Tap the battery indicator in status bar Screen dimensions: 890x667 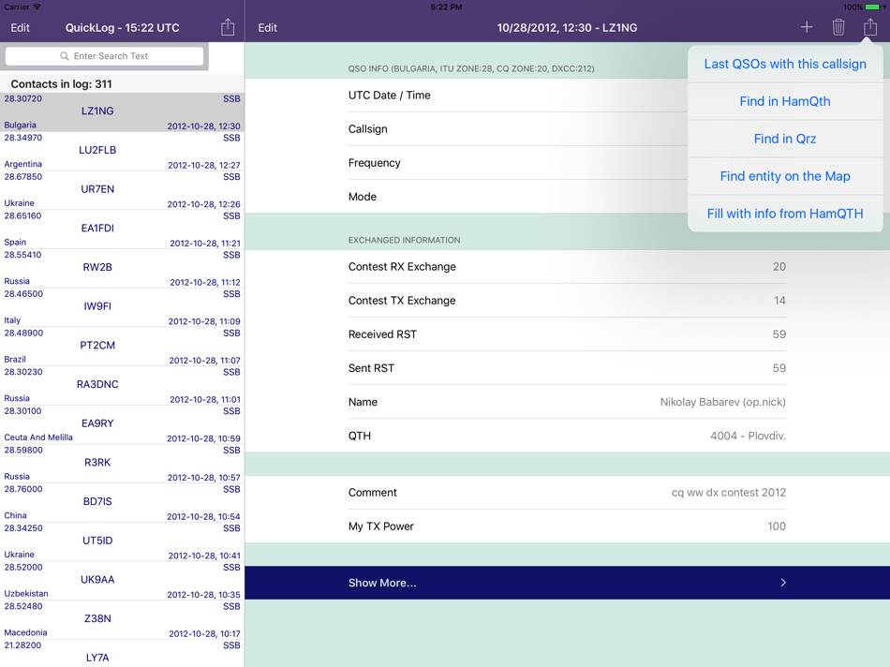click(x=874, y=7)
